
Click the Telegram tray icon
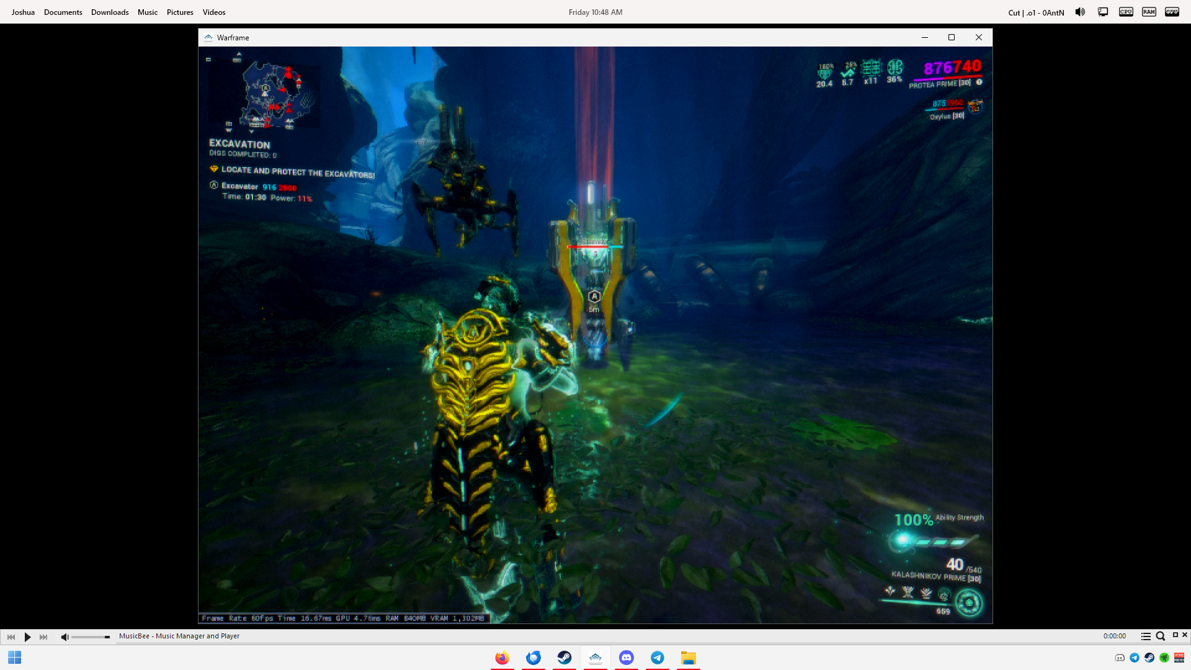click(1135, 658)
